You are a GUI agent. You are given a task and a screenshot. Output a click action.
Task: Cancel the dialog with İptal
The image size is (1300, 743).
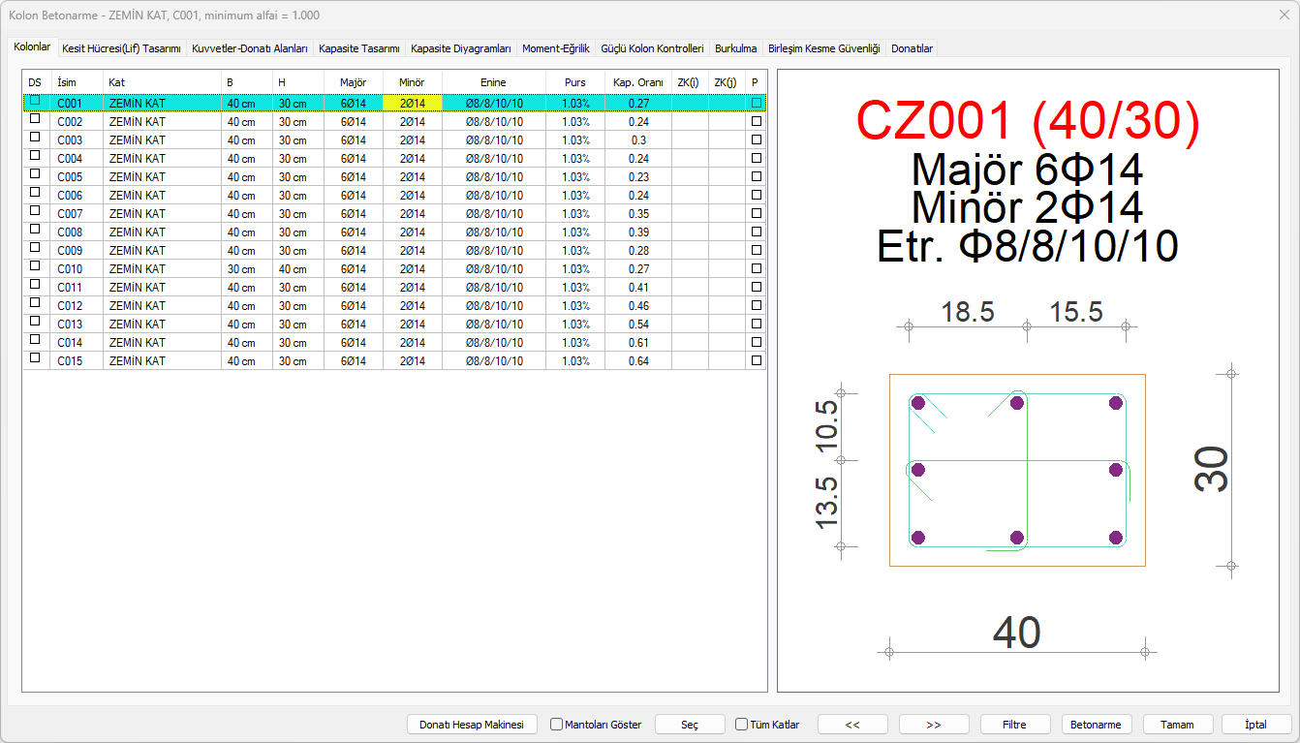click(1255, 725)
